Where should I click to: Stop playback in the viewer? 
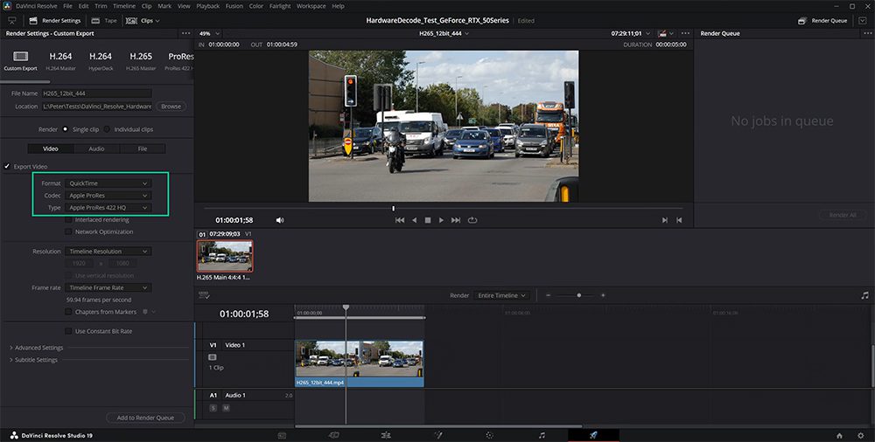(428, 220)
